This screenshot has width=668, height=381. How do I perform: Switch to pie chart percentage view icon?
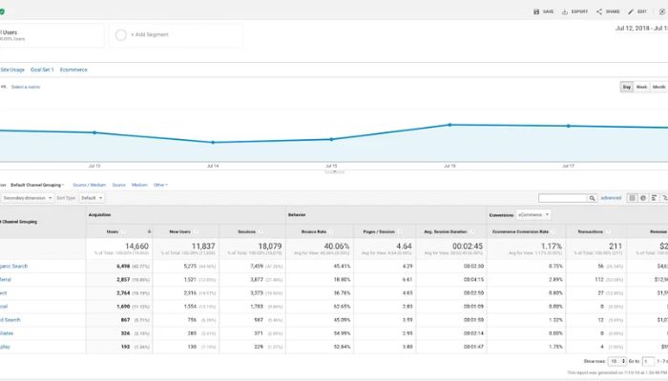point(643,198)
